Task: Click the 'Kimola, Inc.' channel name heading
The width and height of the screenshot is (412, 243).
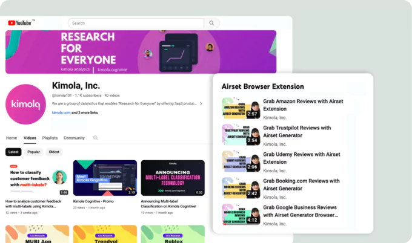Action: pos(76,85)
